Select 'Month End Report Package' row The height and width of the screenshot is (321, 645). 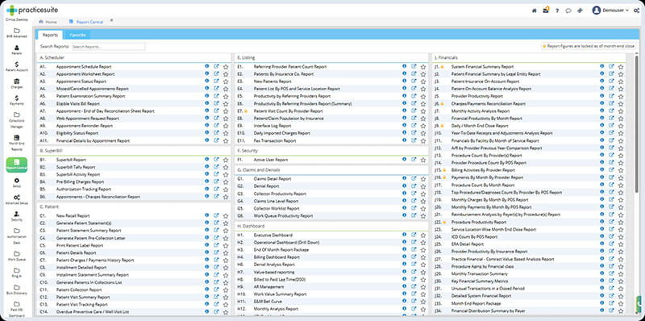click(x=529, y=304)
